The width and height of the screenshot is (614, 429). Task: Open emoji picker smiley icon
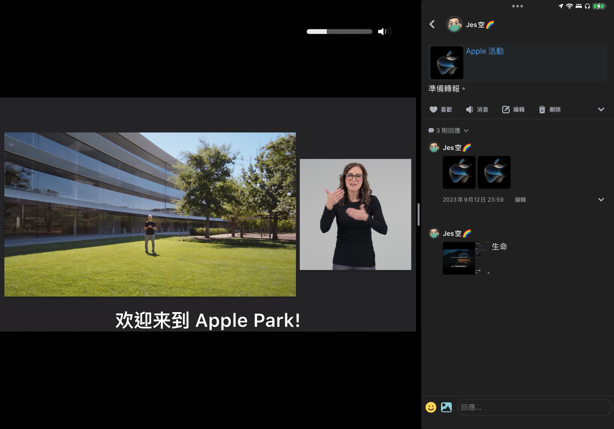(x=431, y=407)
